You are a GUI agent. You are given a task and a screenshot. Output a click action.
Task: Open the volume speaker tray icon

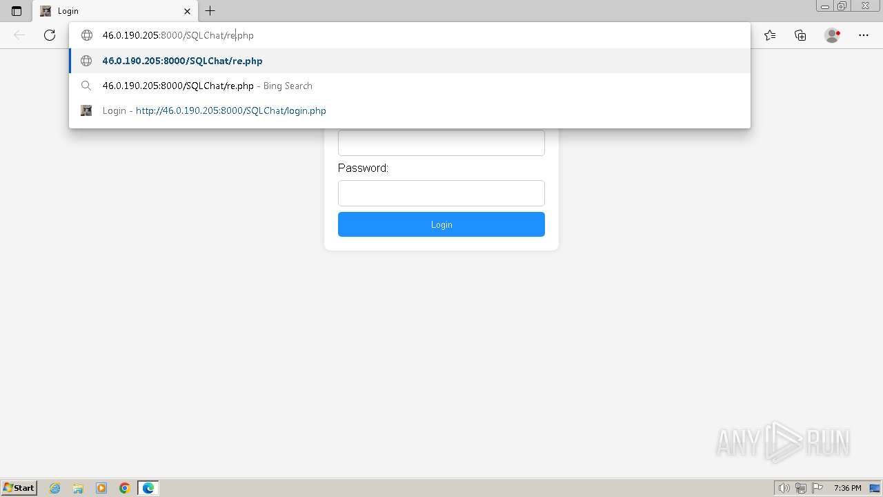[x=784, y=488]
